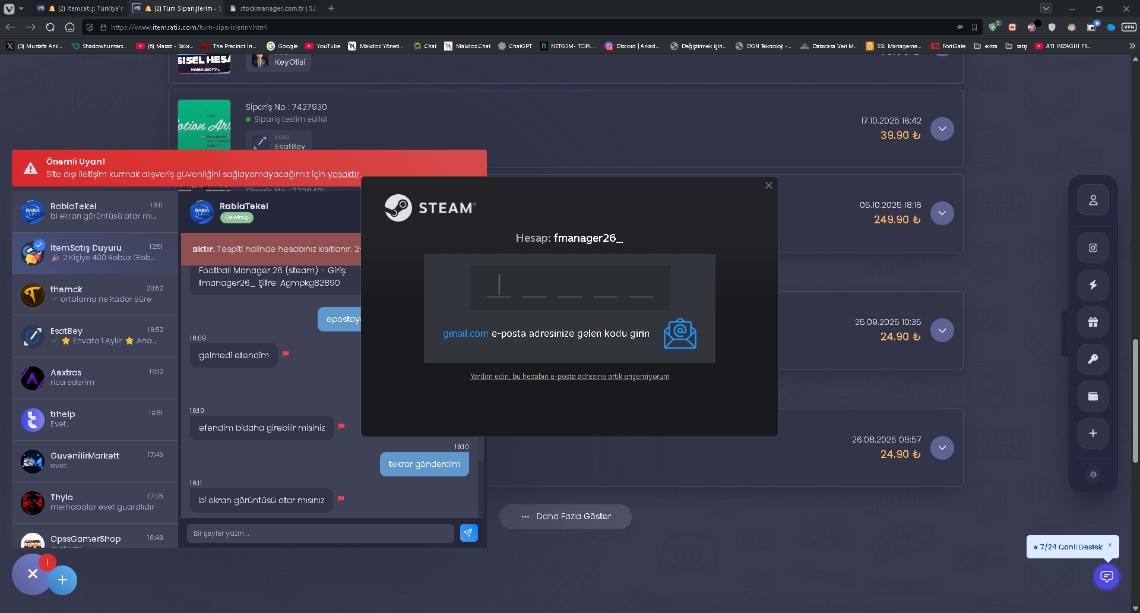Open OpssGamerShop conversation

(x=95, y=536)
